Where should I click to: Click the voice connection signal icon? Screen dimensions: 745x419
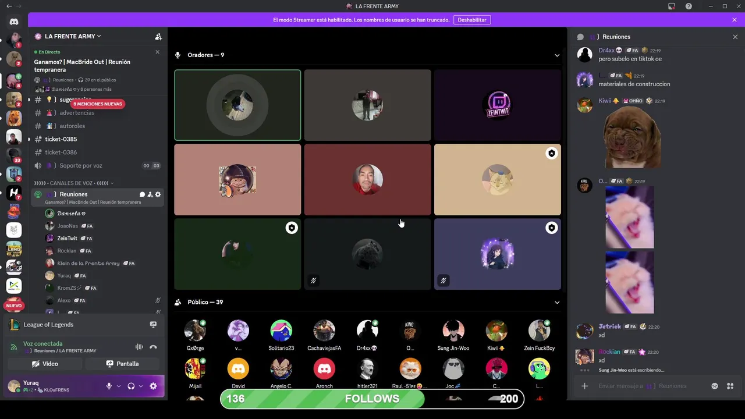pos(14,347)
